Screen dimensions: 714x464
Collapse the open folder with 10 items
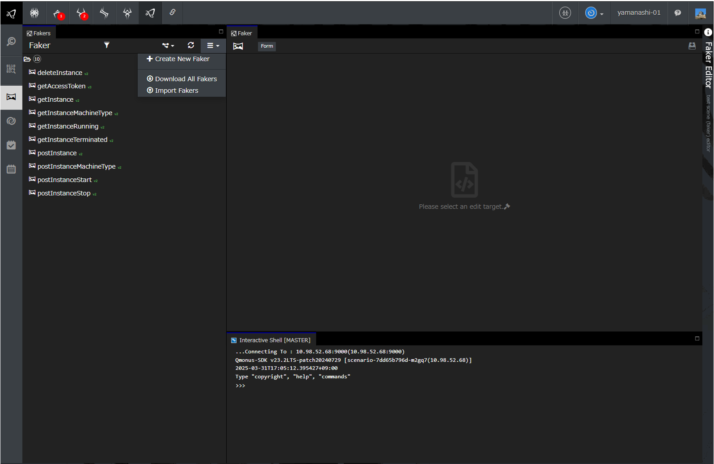click(27, 59)
